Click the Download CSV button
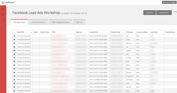 click(164, 13)
